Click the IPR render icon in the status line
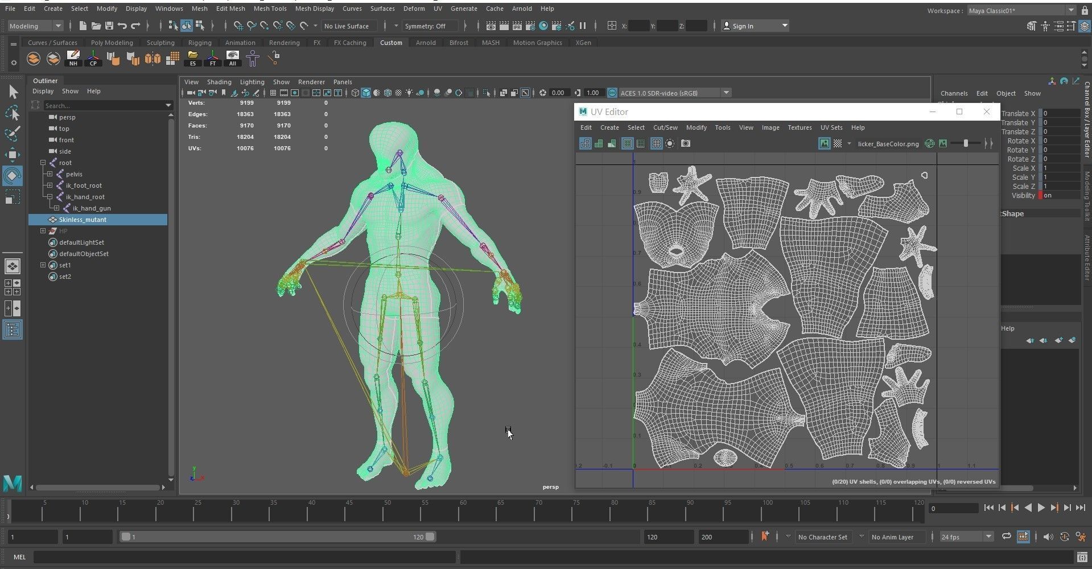This screenshot has height=569, width=1092. (517, 26)
